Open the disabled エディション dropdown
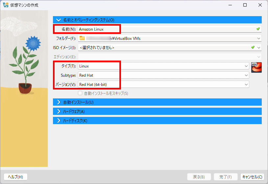The width and height of the screenshot is (268, 184). click(x=170, y=57)
